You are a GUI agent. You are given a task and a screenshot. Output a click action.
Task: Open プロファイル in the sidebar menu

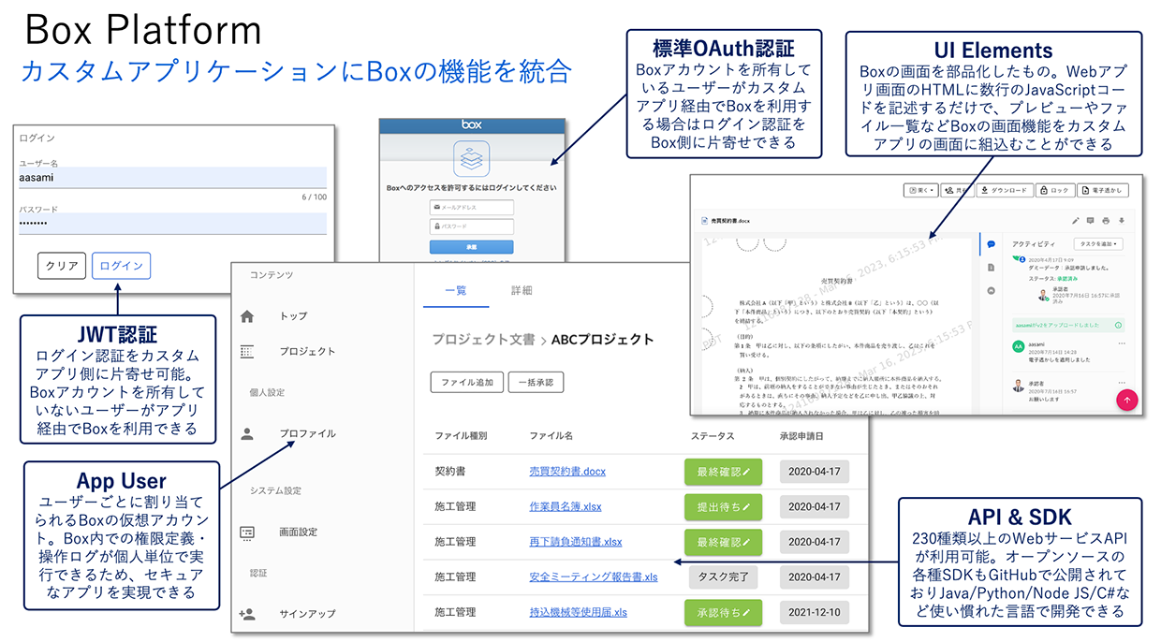pyautogui.click(x=307, y=433)
